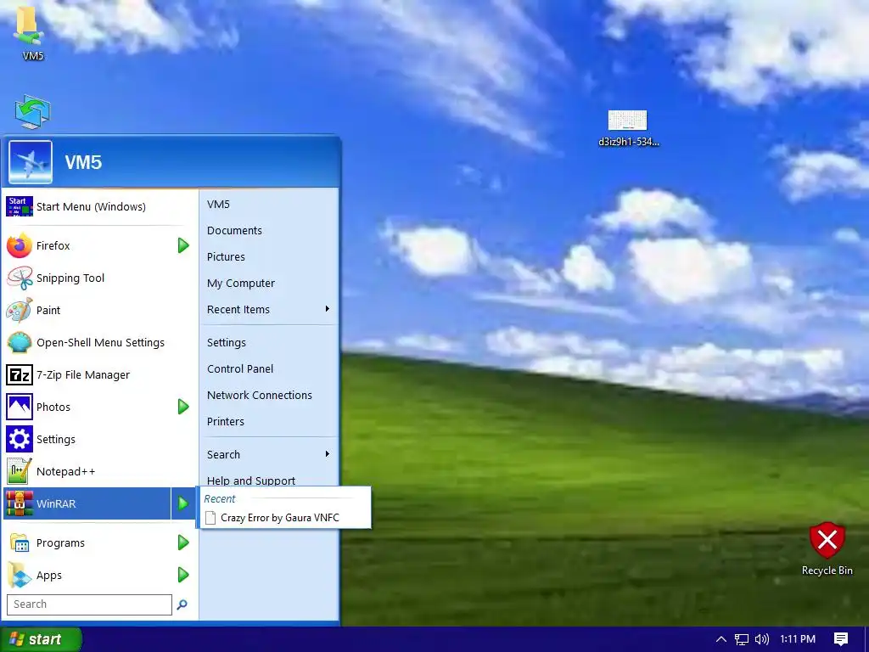Image resolution: width=869 pixels, height=652 pixels.
Task: Expand the Firefox jump list arrow
Action: 183,245
